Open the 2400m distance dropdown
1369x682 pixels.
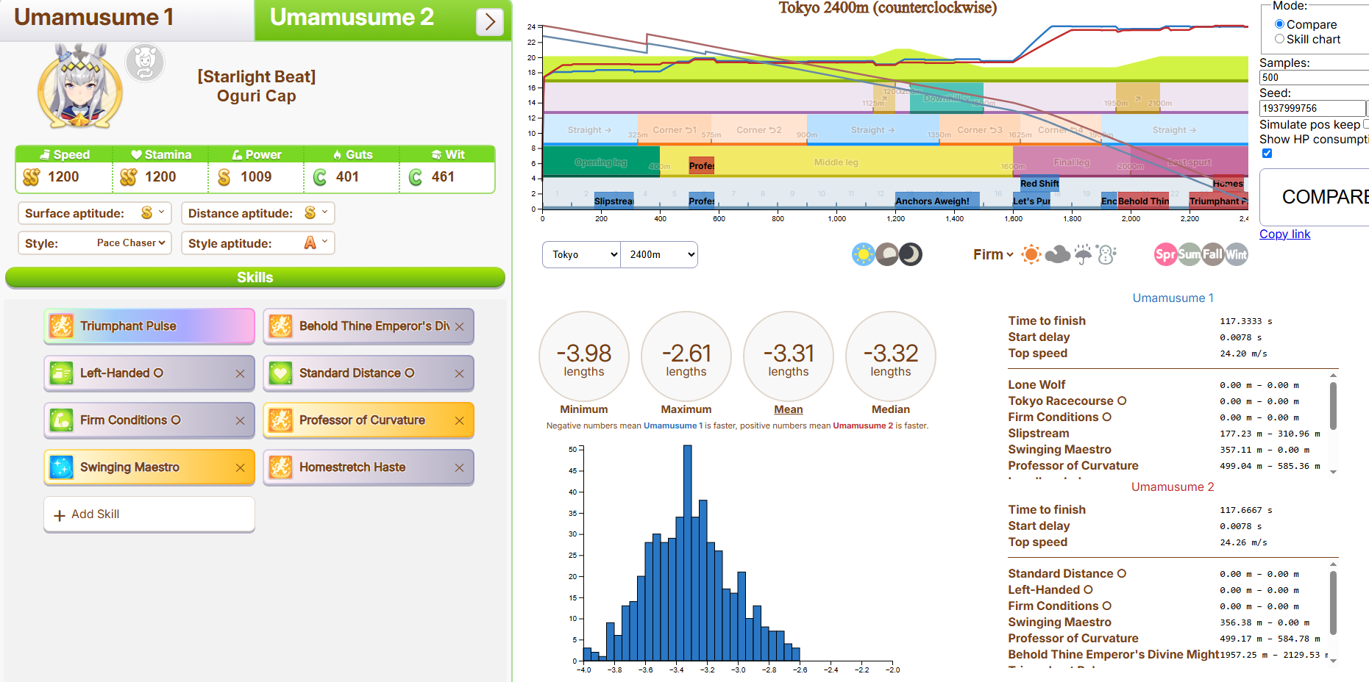click(x=659, y=254)
